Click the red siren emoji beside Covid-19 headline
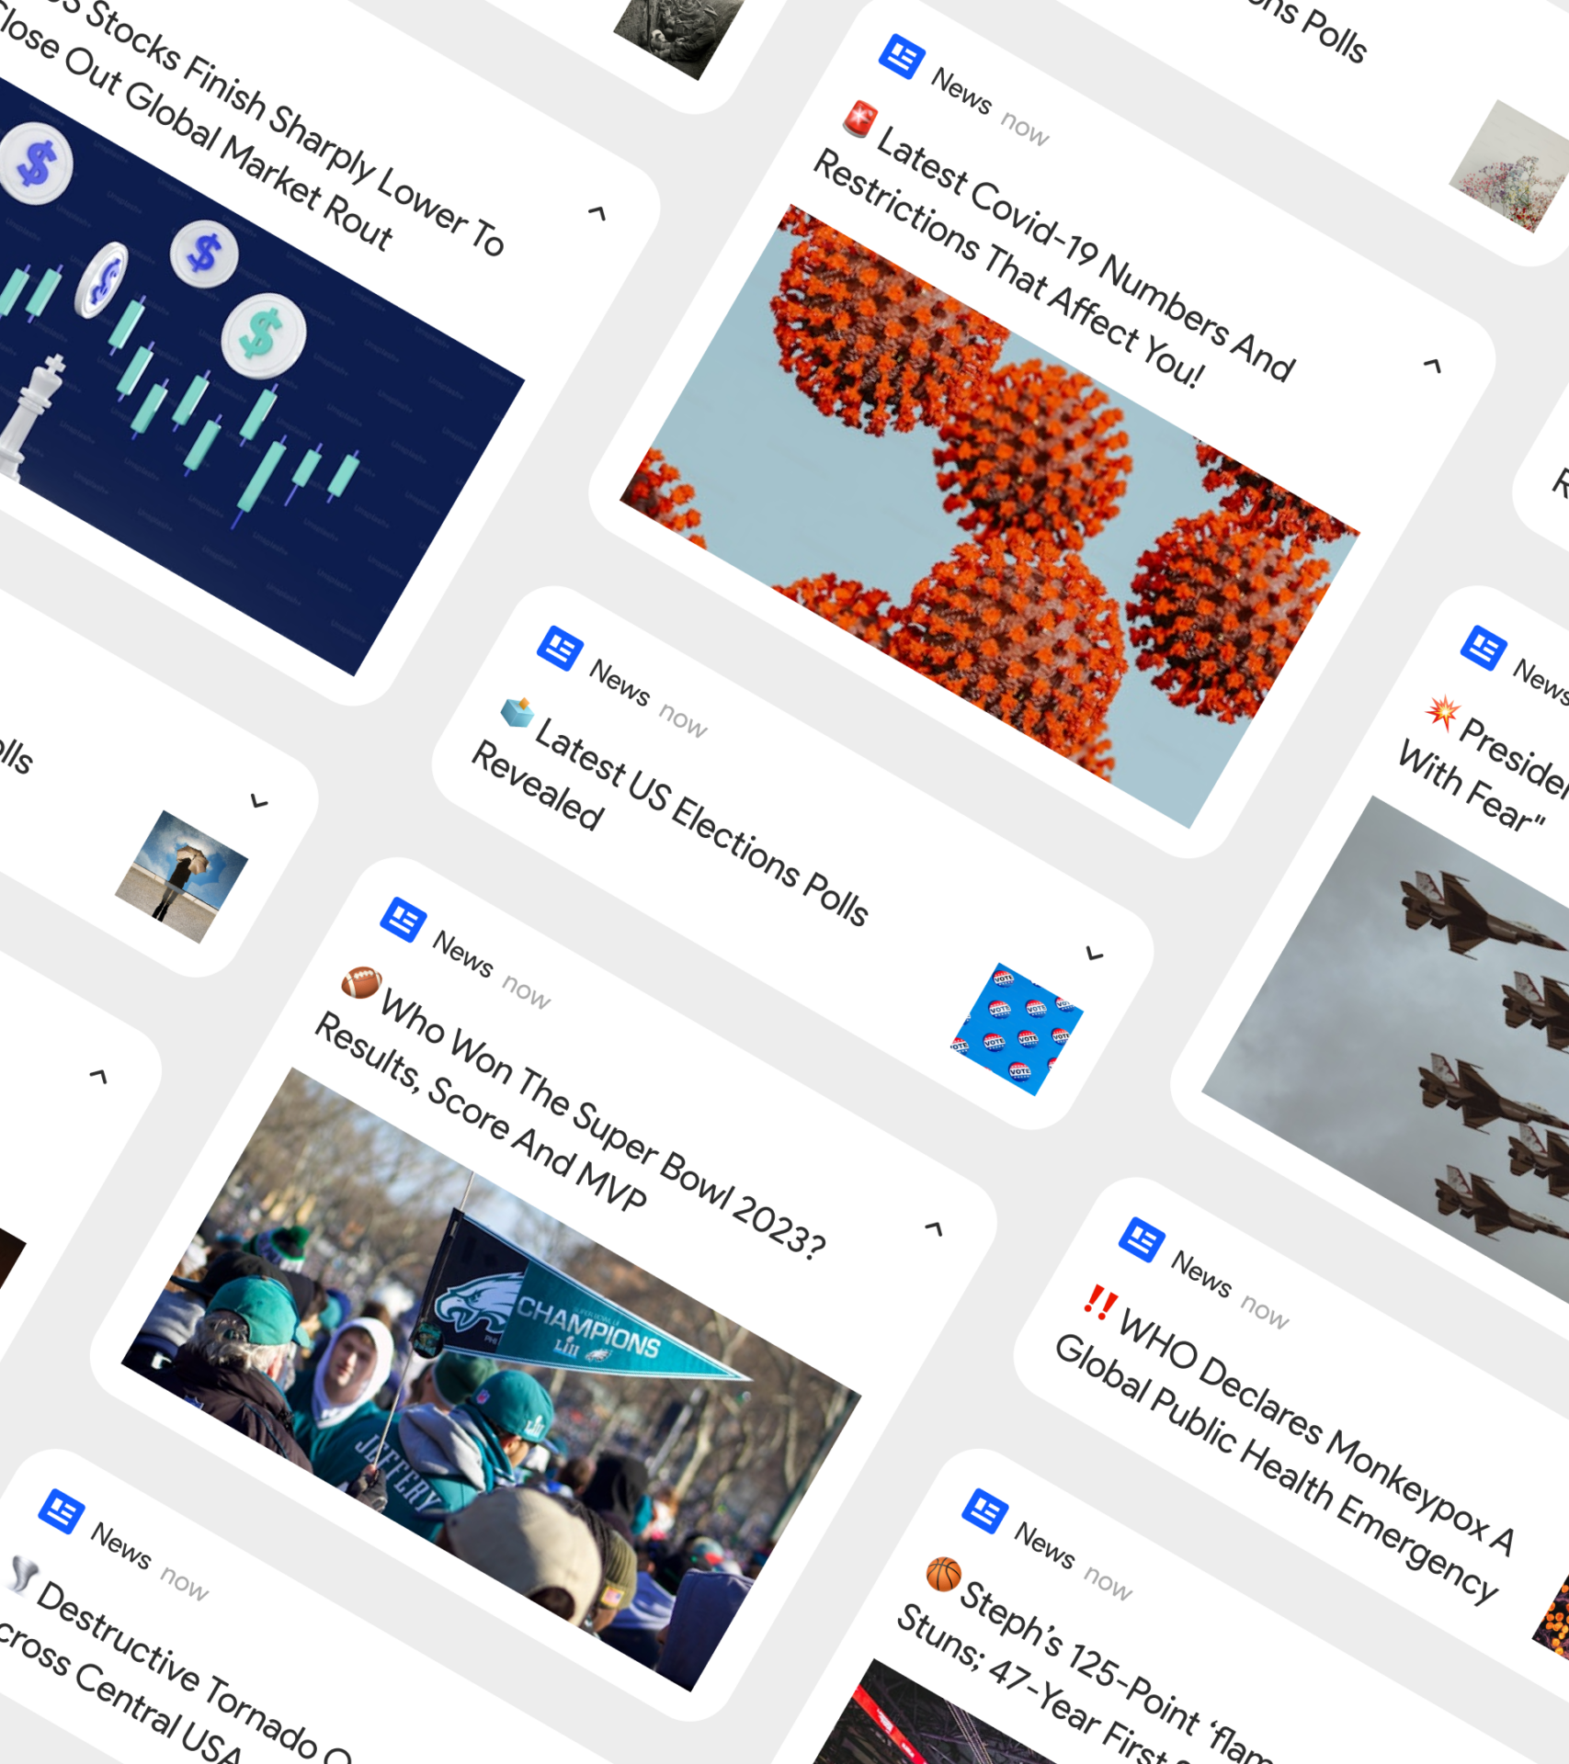Viewport: 1569px width, 1764px height. (x=860, y=119)
